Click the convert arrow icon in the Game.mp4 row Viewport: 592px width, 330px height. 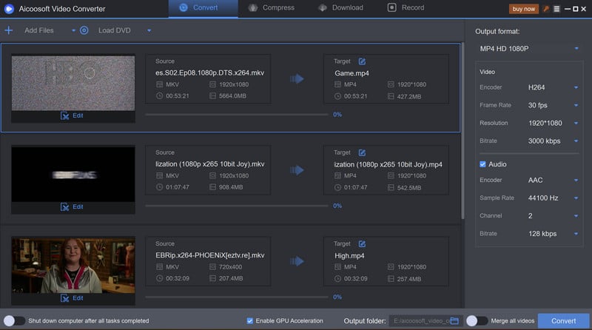point(297,78)
